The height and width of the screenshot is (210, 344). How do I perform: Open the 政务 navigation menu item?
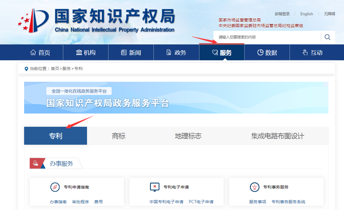pos(176,52)
